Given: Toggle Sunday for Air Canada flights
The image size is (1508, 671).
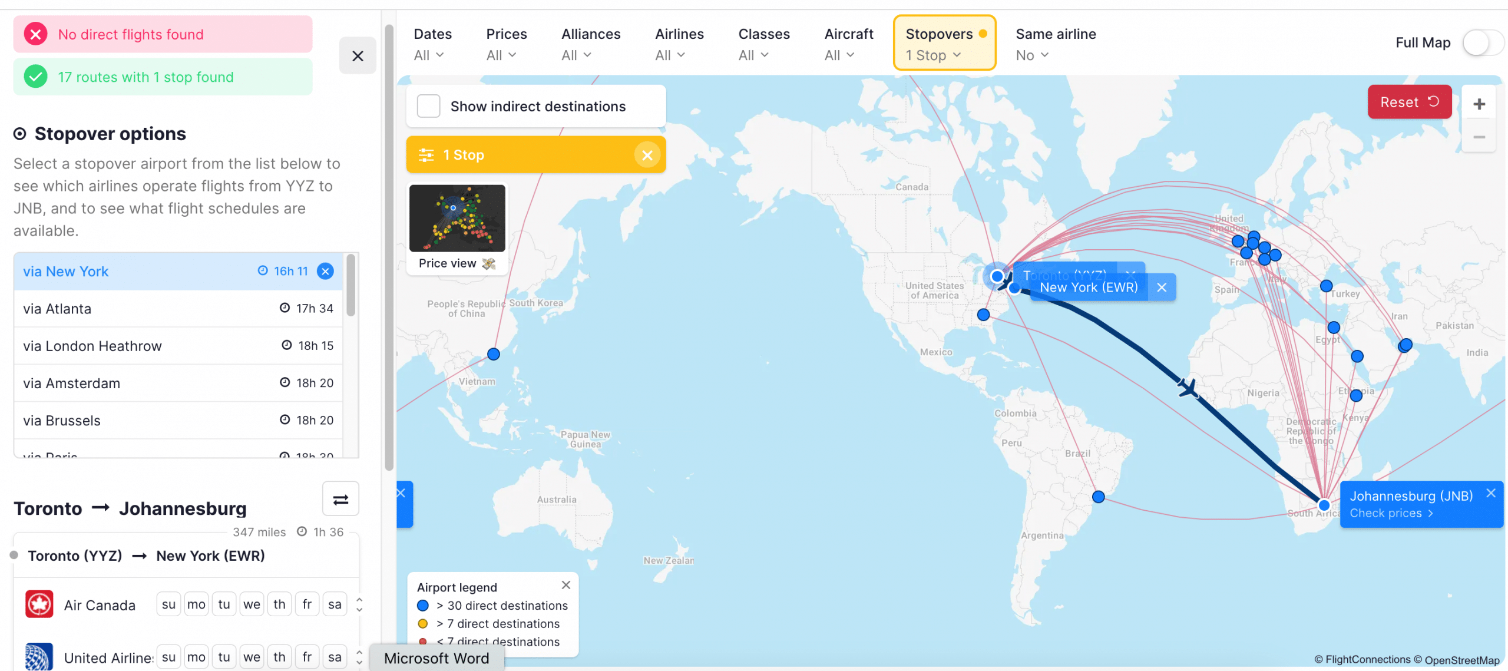Looking at the screenshot, I should [168, 604].
